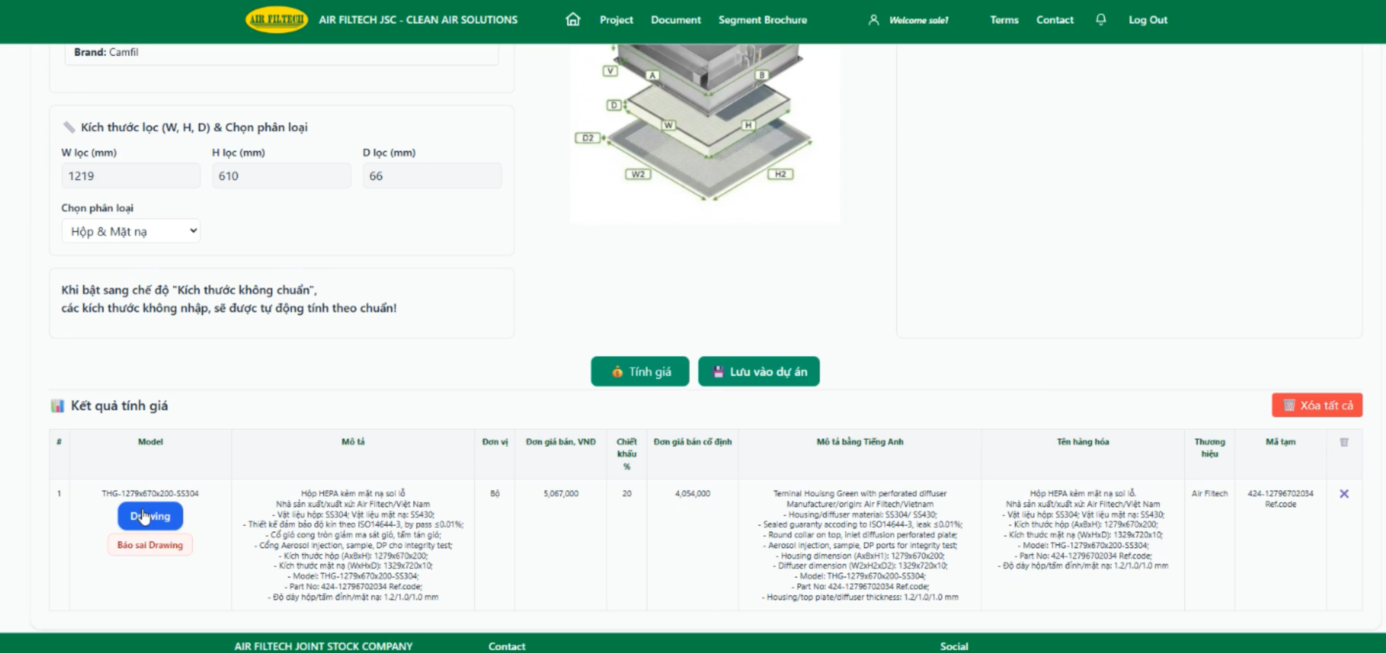Click the Air Filtech logo

click(277, 20)
